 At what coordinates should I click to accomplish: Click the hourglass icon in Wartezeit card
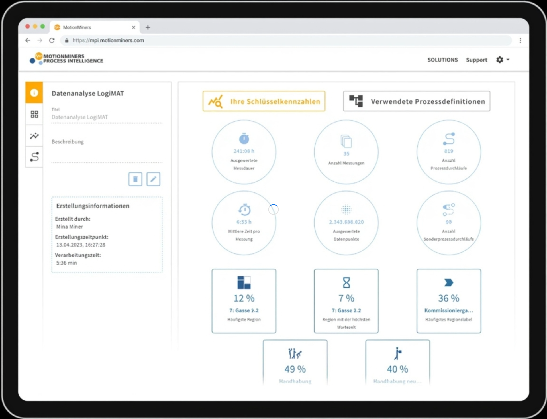point(346,283)
